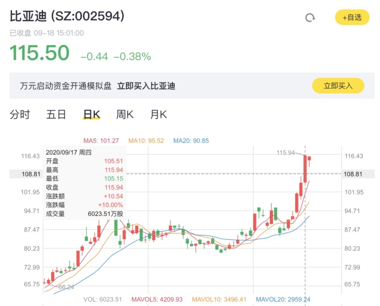Click right axis label 65.75
The width and height of the screenshot is (380, 306).
click(x=352, y=284)
